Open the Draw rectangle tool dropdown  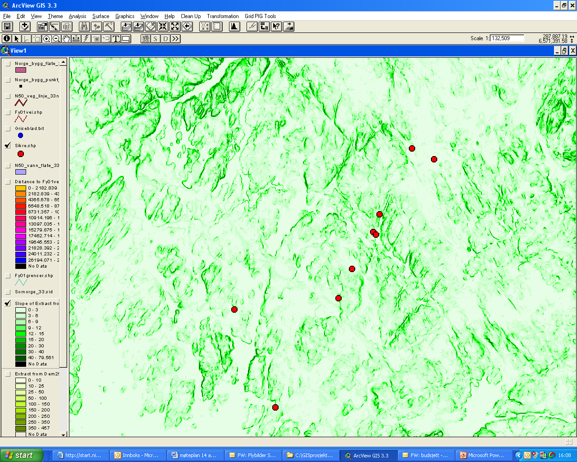[x=126, y=39]
